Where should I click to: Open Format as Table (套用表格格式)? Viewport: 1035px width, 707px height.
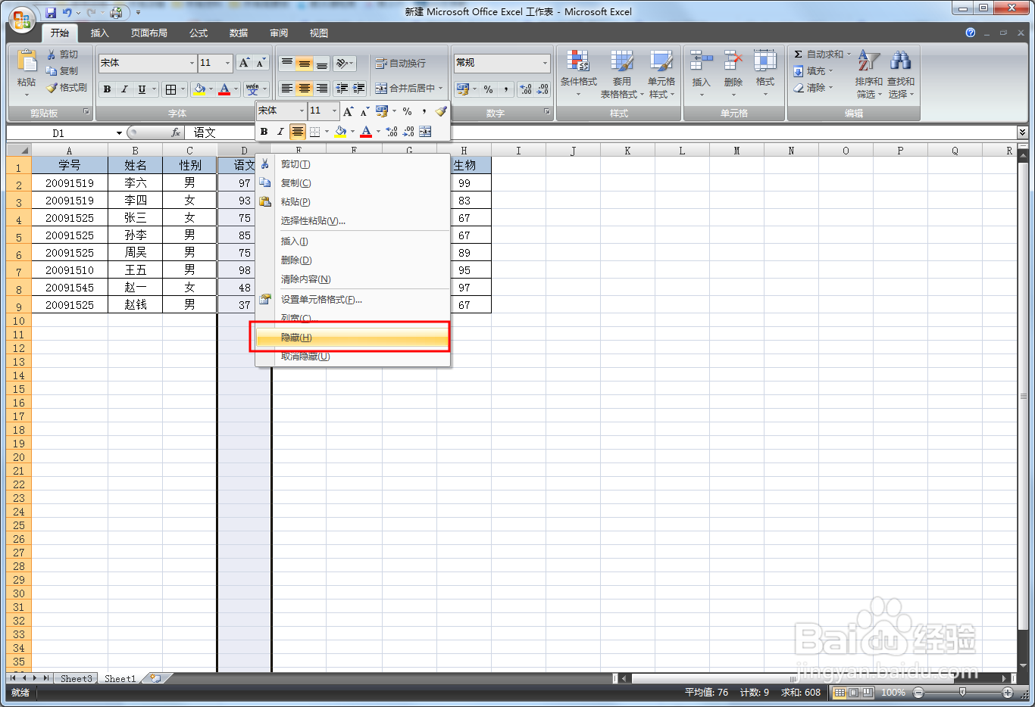(x=622, y=74)
